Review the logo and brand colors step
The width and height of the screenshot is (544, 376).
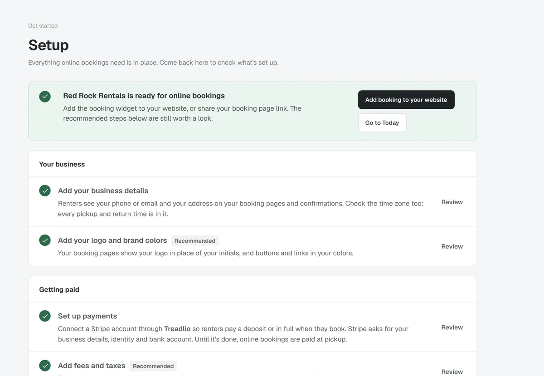[452, 247]
